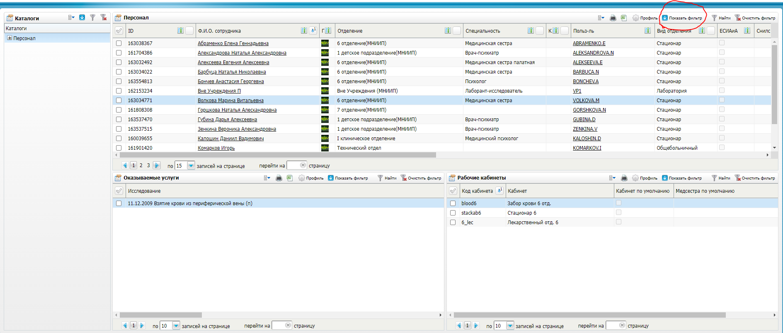Click the sort icon in Код кабинета header
Screen dimensions: 783x333
[499, 191]
